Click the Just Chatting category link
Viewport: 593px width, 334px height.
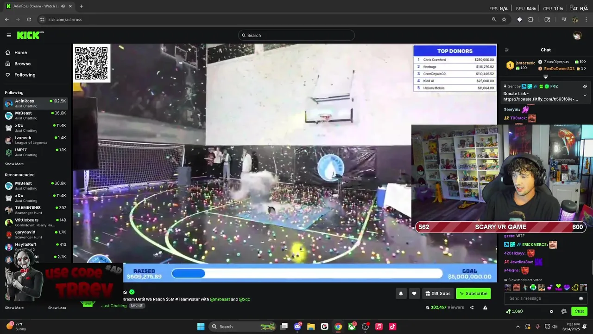tap(114, 306)
